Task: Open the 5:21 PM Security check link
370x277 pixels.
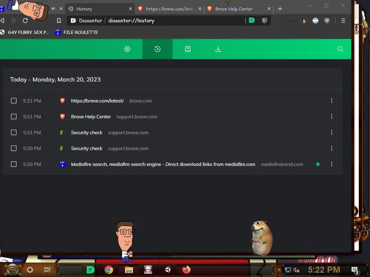Action: click(87, 133)
